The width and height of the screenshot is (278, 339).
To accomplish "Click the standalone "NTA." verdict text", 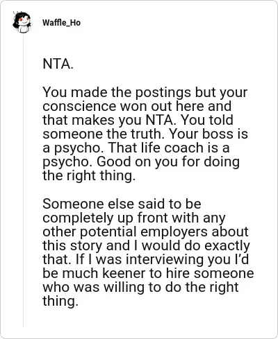I will click(x=58, y=64).
